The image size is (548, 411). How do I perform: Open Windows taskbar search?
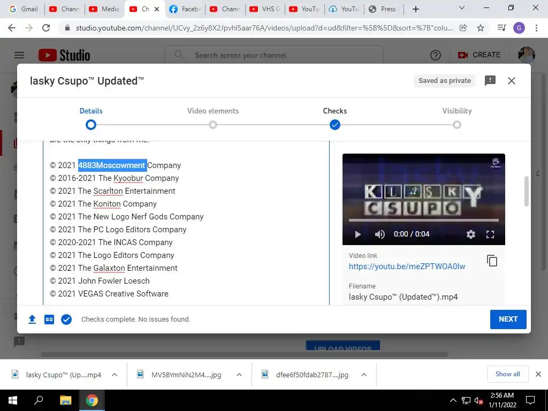tap(39, 400)
